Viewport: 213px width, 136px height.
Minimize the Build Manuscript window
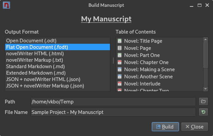192,5
